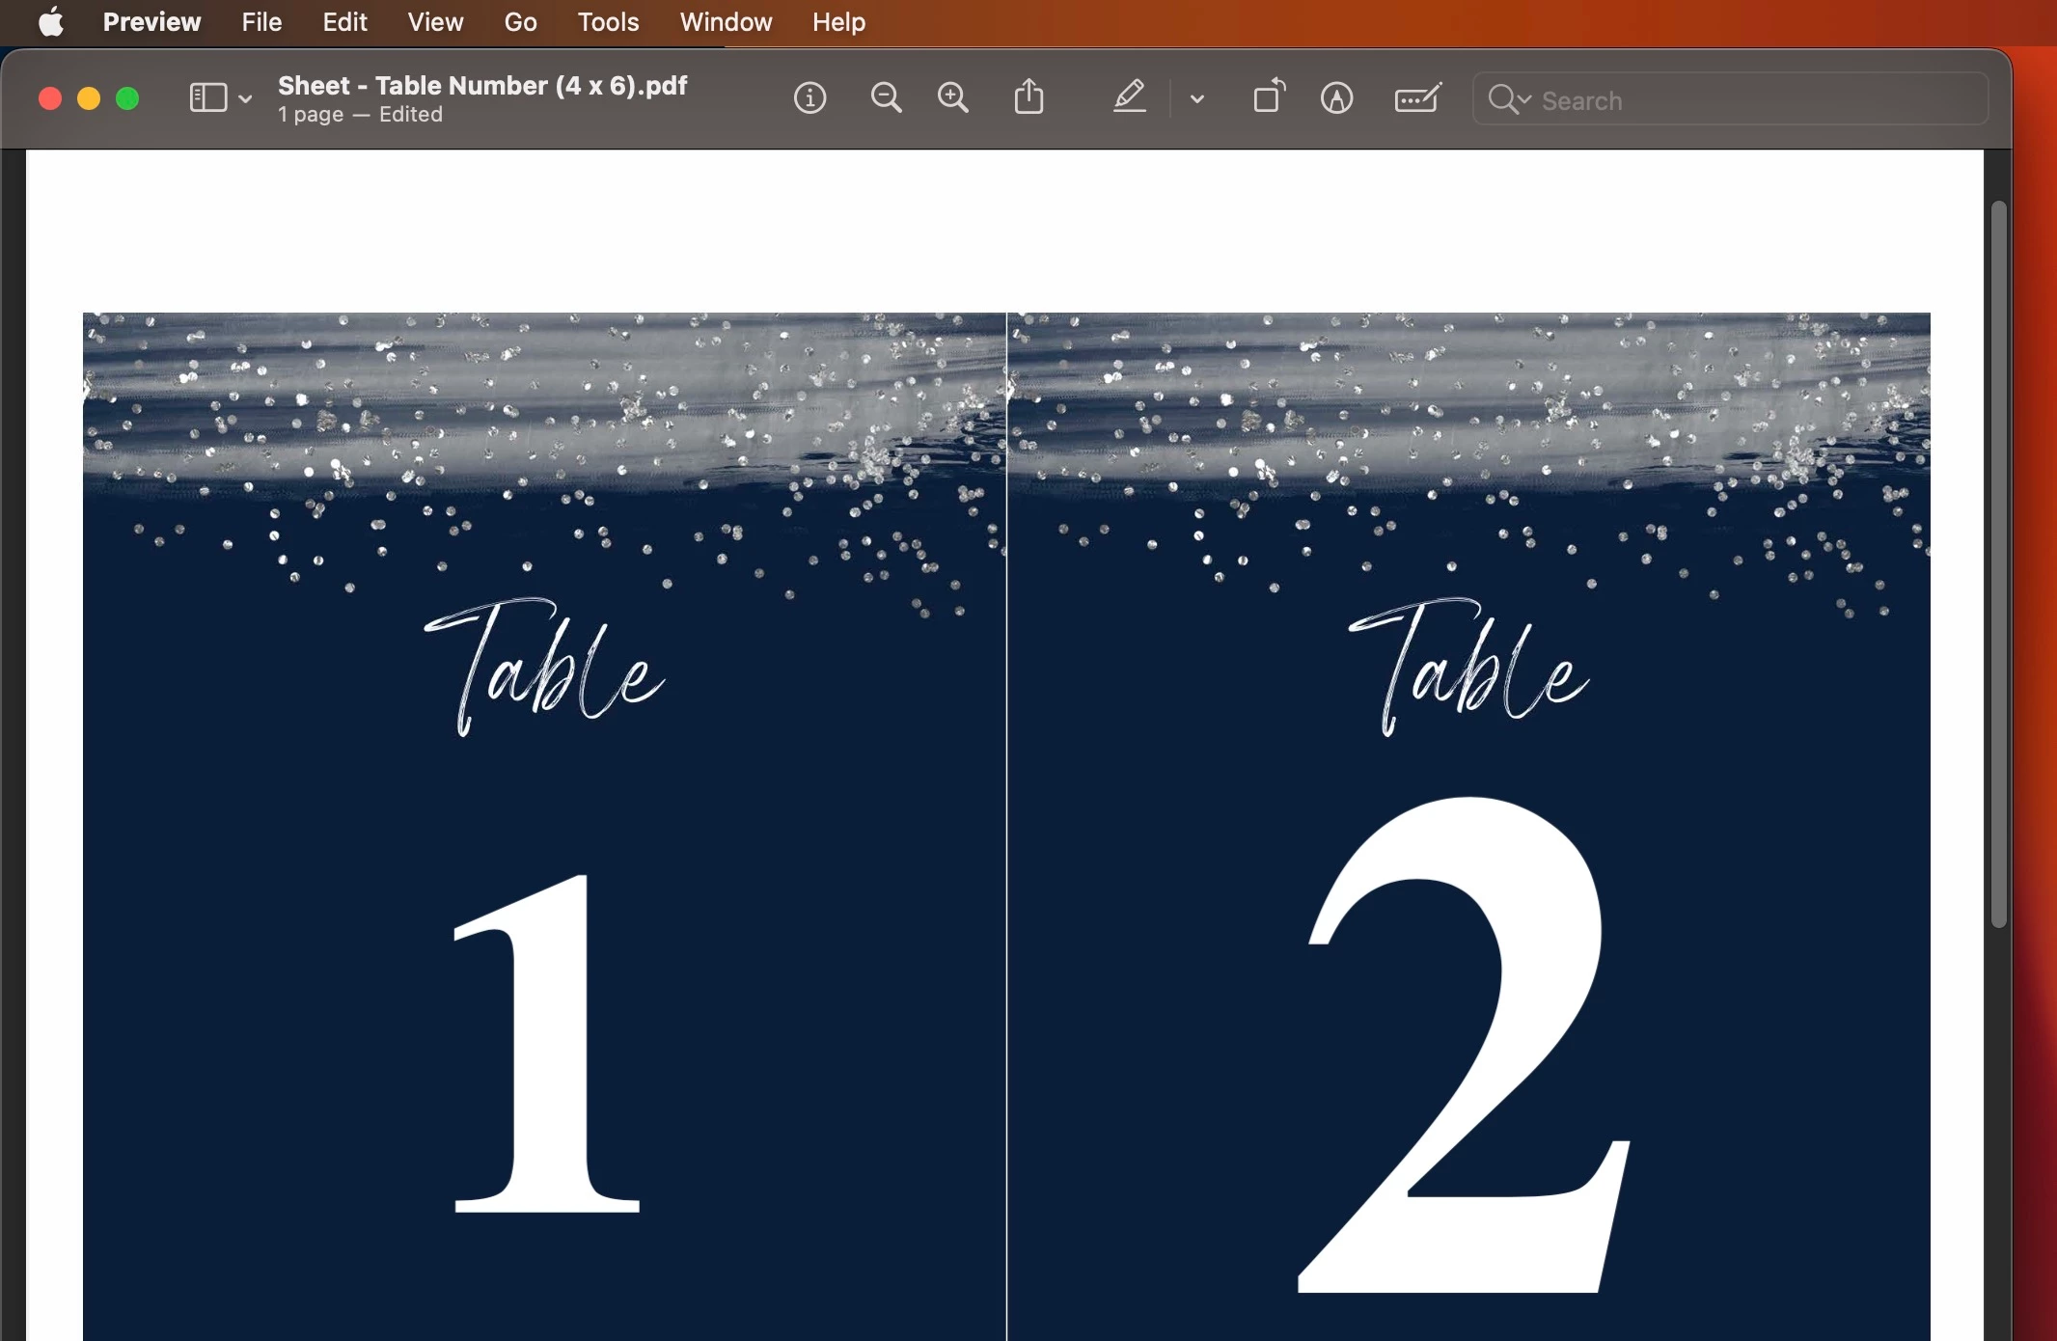The height and width of the screenshot is (1341, 2057).
Task: Open the form filling toolbar icon
Action: coord(1417,98)
